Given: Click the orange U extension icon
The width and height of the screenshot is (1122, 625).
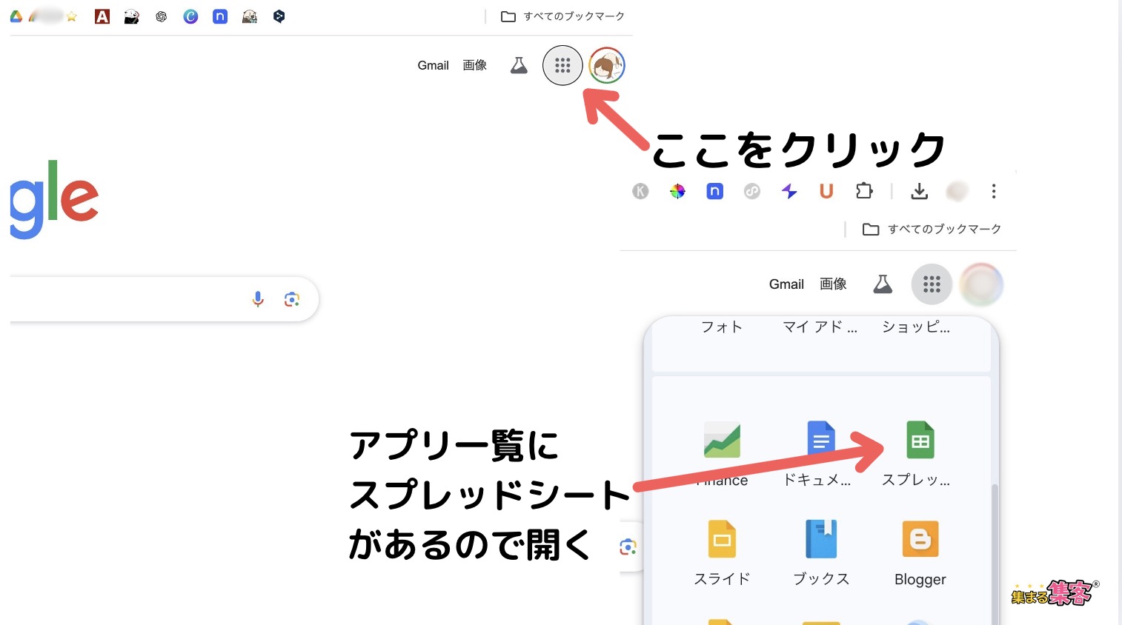Looking at the screenshot, I should [826, 191].
